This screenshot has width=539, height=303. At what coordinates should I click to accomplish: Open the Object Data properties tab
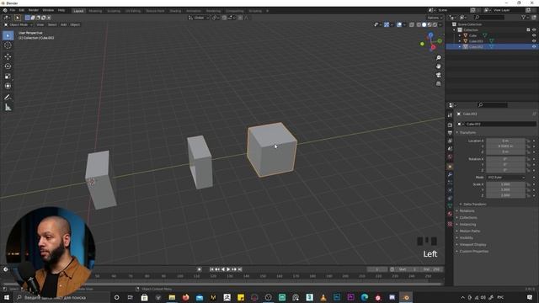tap(450, 205)
